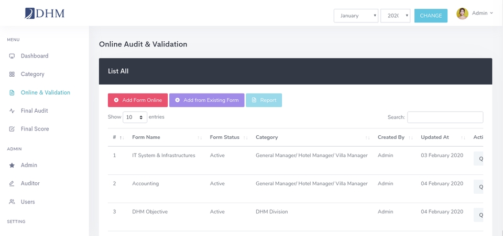The width and height of the screenshot is (503, 236).
Task: Click the document icon on Report button
Action: pyautogui.click(x=254, y=100)
